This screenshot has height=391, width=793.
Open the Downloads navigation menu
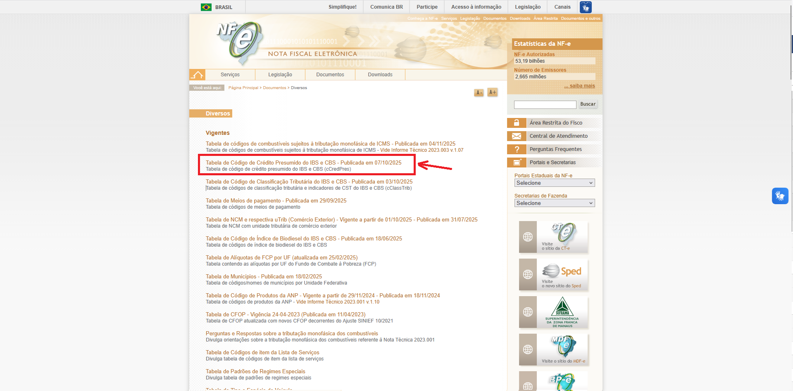point(380,75)
